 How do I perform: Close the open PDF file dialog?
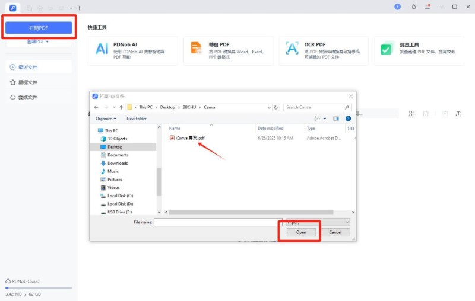tap(351, 96)
